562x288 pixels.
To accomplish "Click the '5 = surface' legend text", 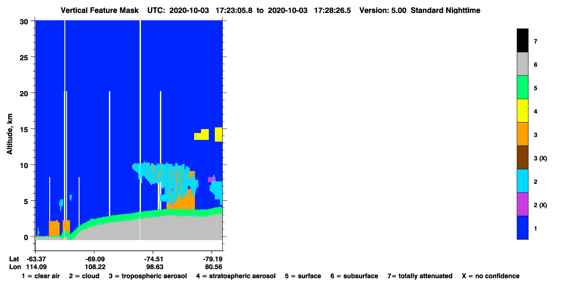I will pos(303,276).
